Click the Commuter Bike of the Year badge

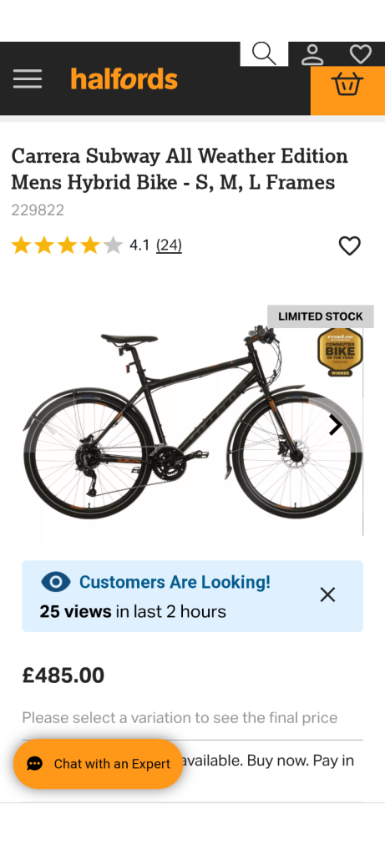(x=340, y=352)
